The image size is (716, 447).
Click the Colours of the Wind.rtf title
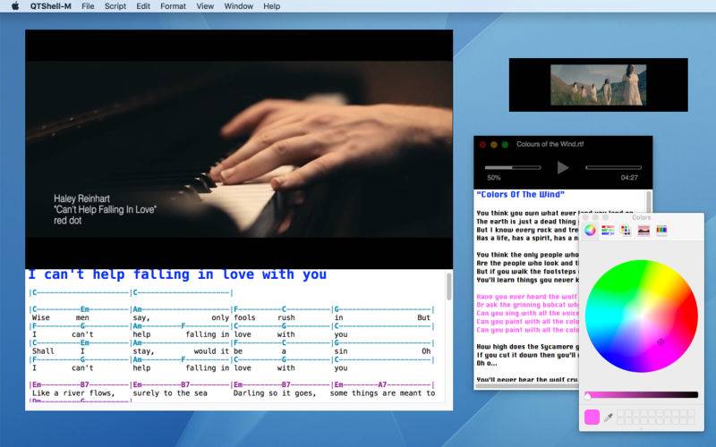pyautogui.click(x=550, y=144)
